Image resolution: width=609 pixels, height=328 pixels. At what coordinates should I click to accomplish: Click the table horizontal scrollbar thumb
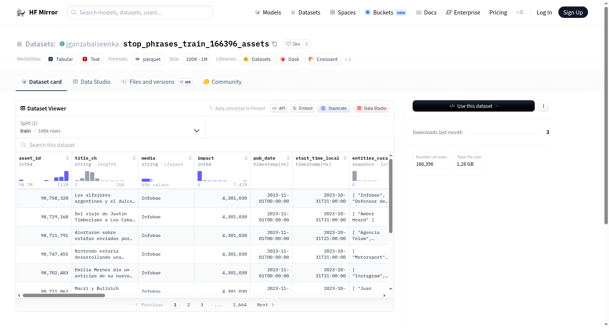[x=64, y=295]
